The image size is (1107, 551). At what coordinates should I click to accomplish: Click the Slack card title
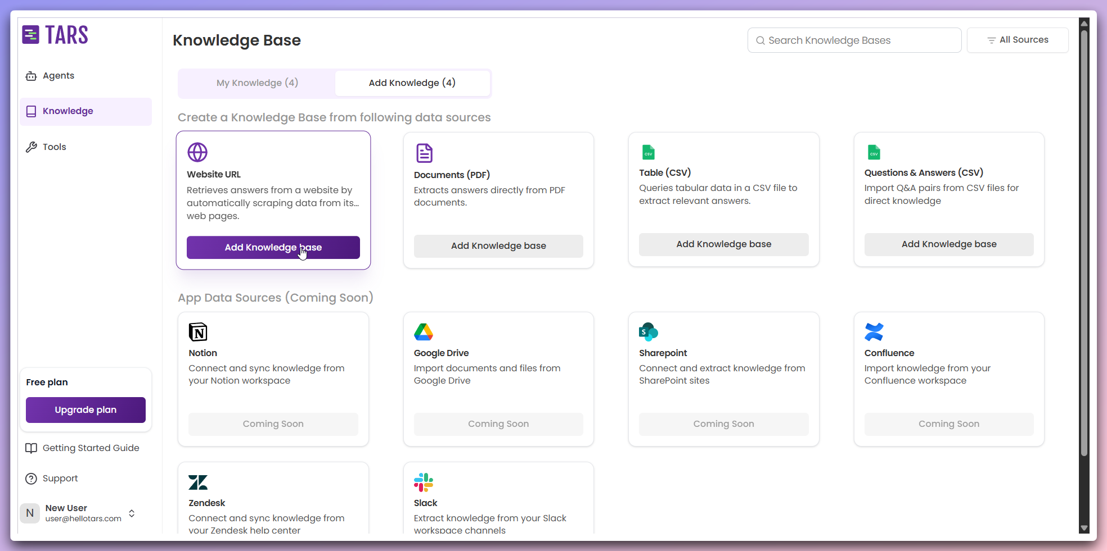pos(425,503)
